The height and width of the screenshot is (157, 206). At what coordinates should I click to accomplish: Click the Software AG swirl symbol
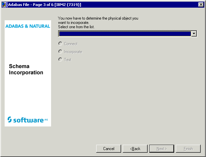(x=10, y=120)
